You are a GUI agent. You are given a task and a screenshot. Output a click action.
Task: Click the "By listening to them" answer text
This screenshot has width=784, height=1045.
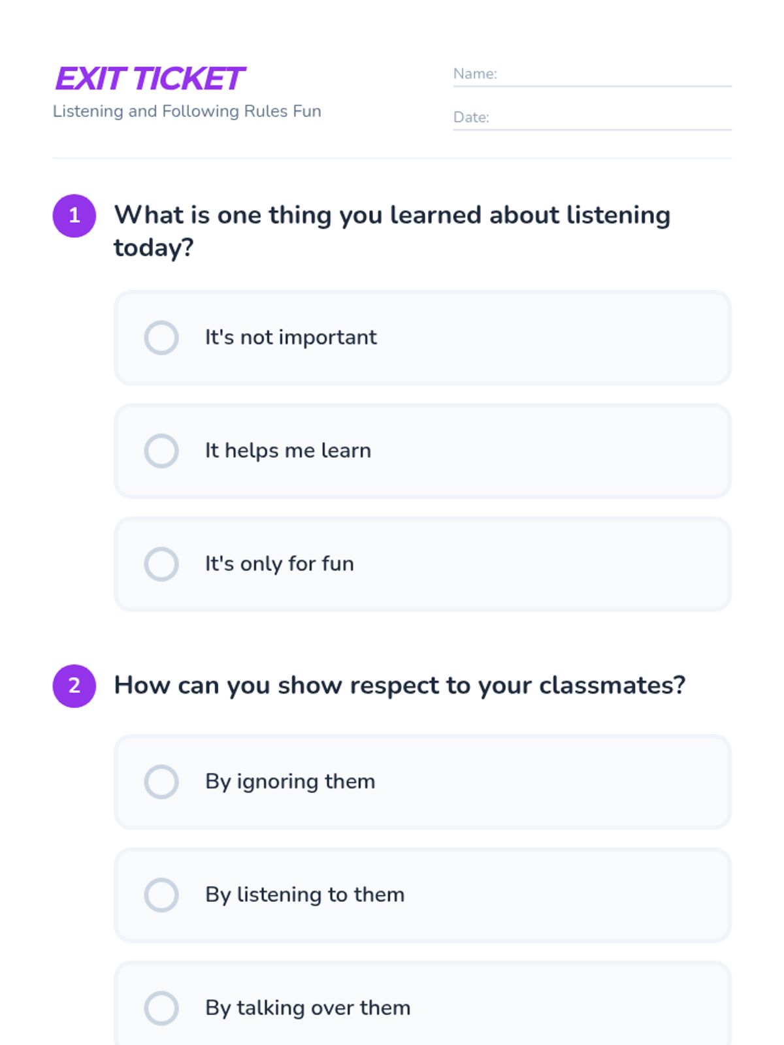click(305, 895)
